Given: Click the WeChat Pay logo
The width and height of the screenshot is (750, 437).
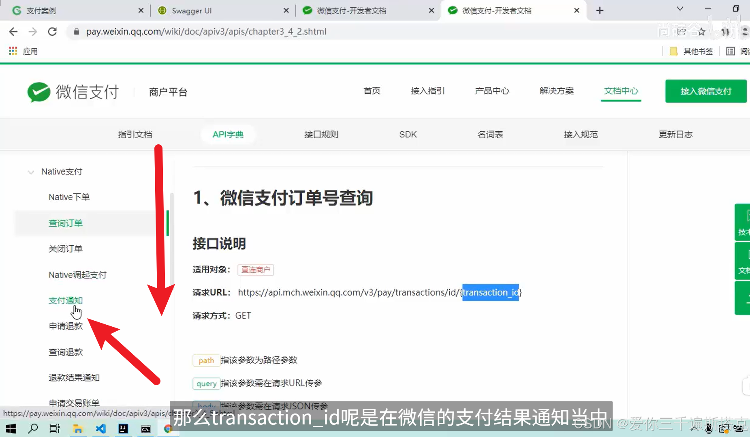Looking at the screenshot, I should tap(73, 92).
